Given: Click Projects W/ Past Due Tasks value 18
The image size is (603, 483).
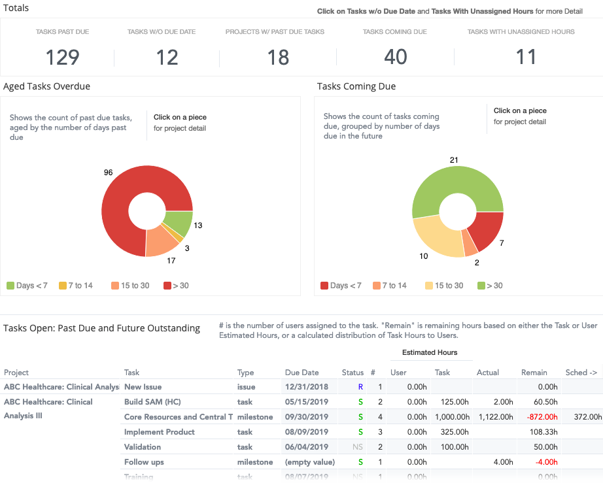Looking at the screenshot, I should (278, 58).
